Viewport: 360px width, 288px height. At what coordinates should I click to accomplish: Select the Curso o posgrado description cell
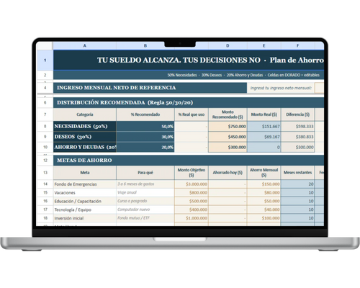pyautogui.click(x=145, y=201)
